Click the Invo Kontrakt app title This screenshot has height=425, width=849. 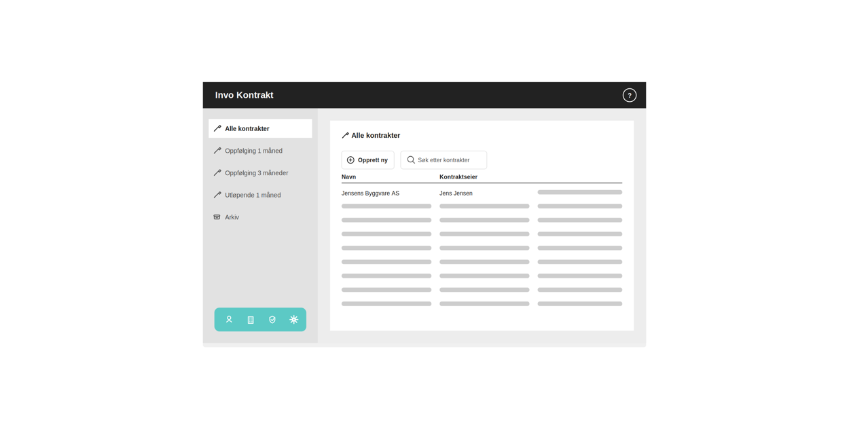click(244, 95)
